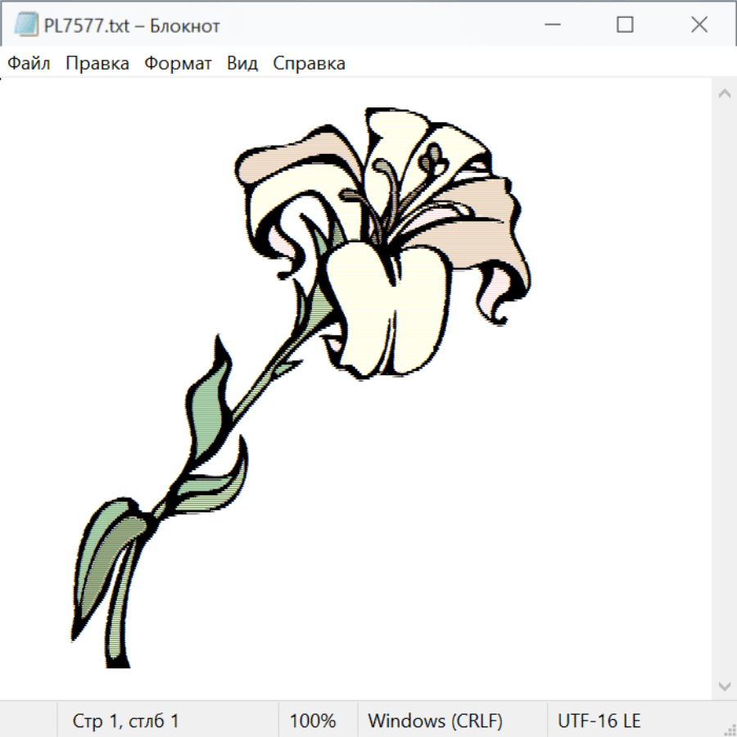
Task: Close the PL7577.txt Notepad window
Action: point(699,25)
